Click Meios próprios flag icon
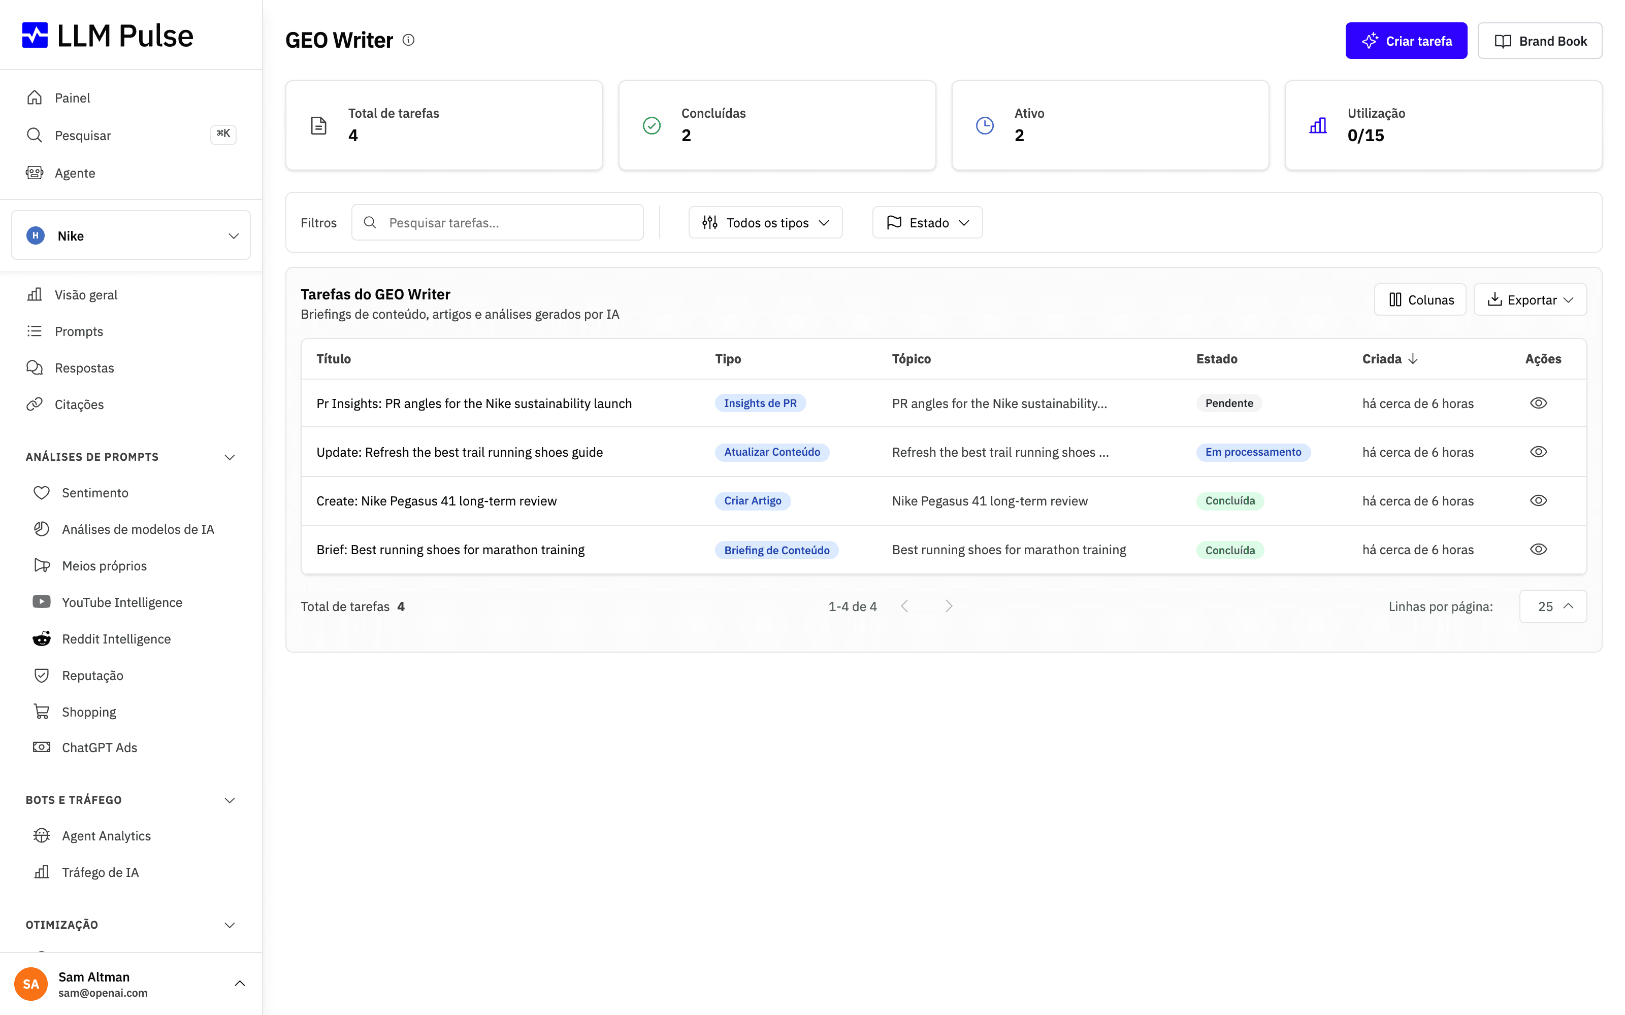 click(x=42, y=565)
